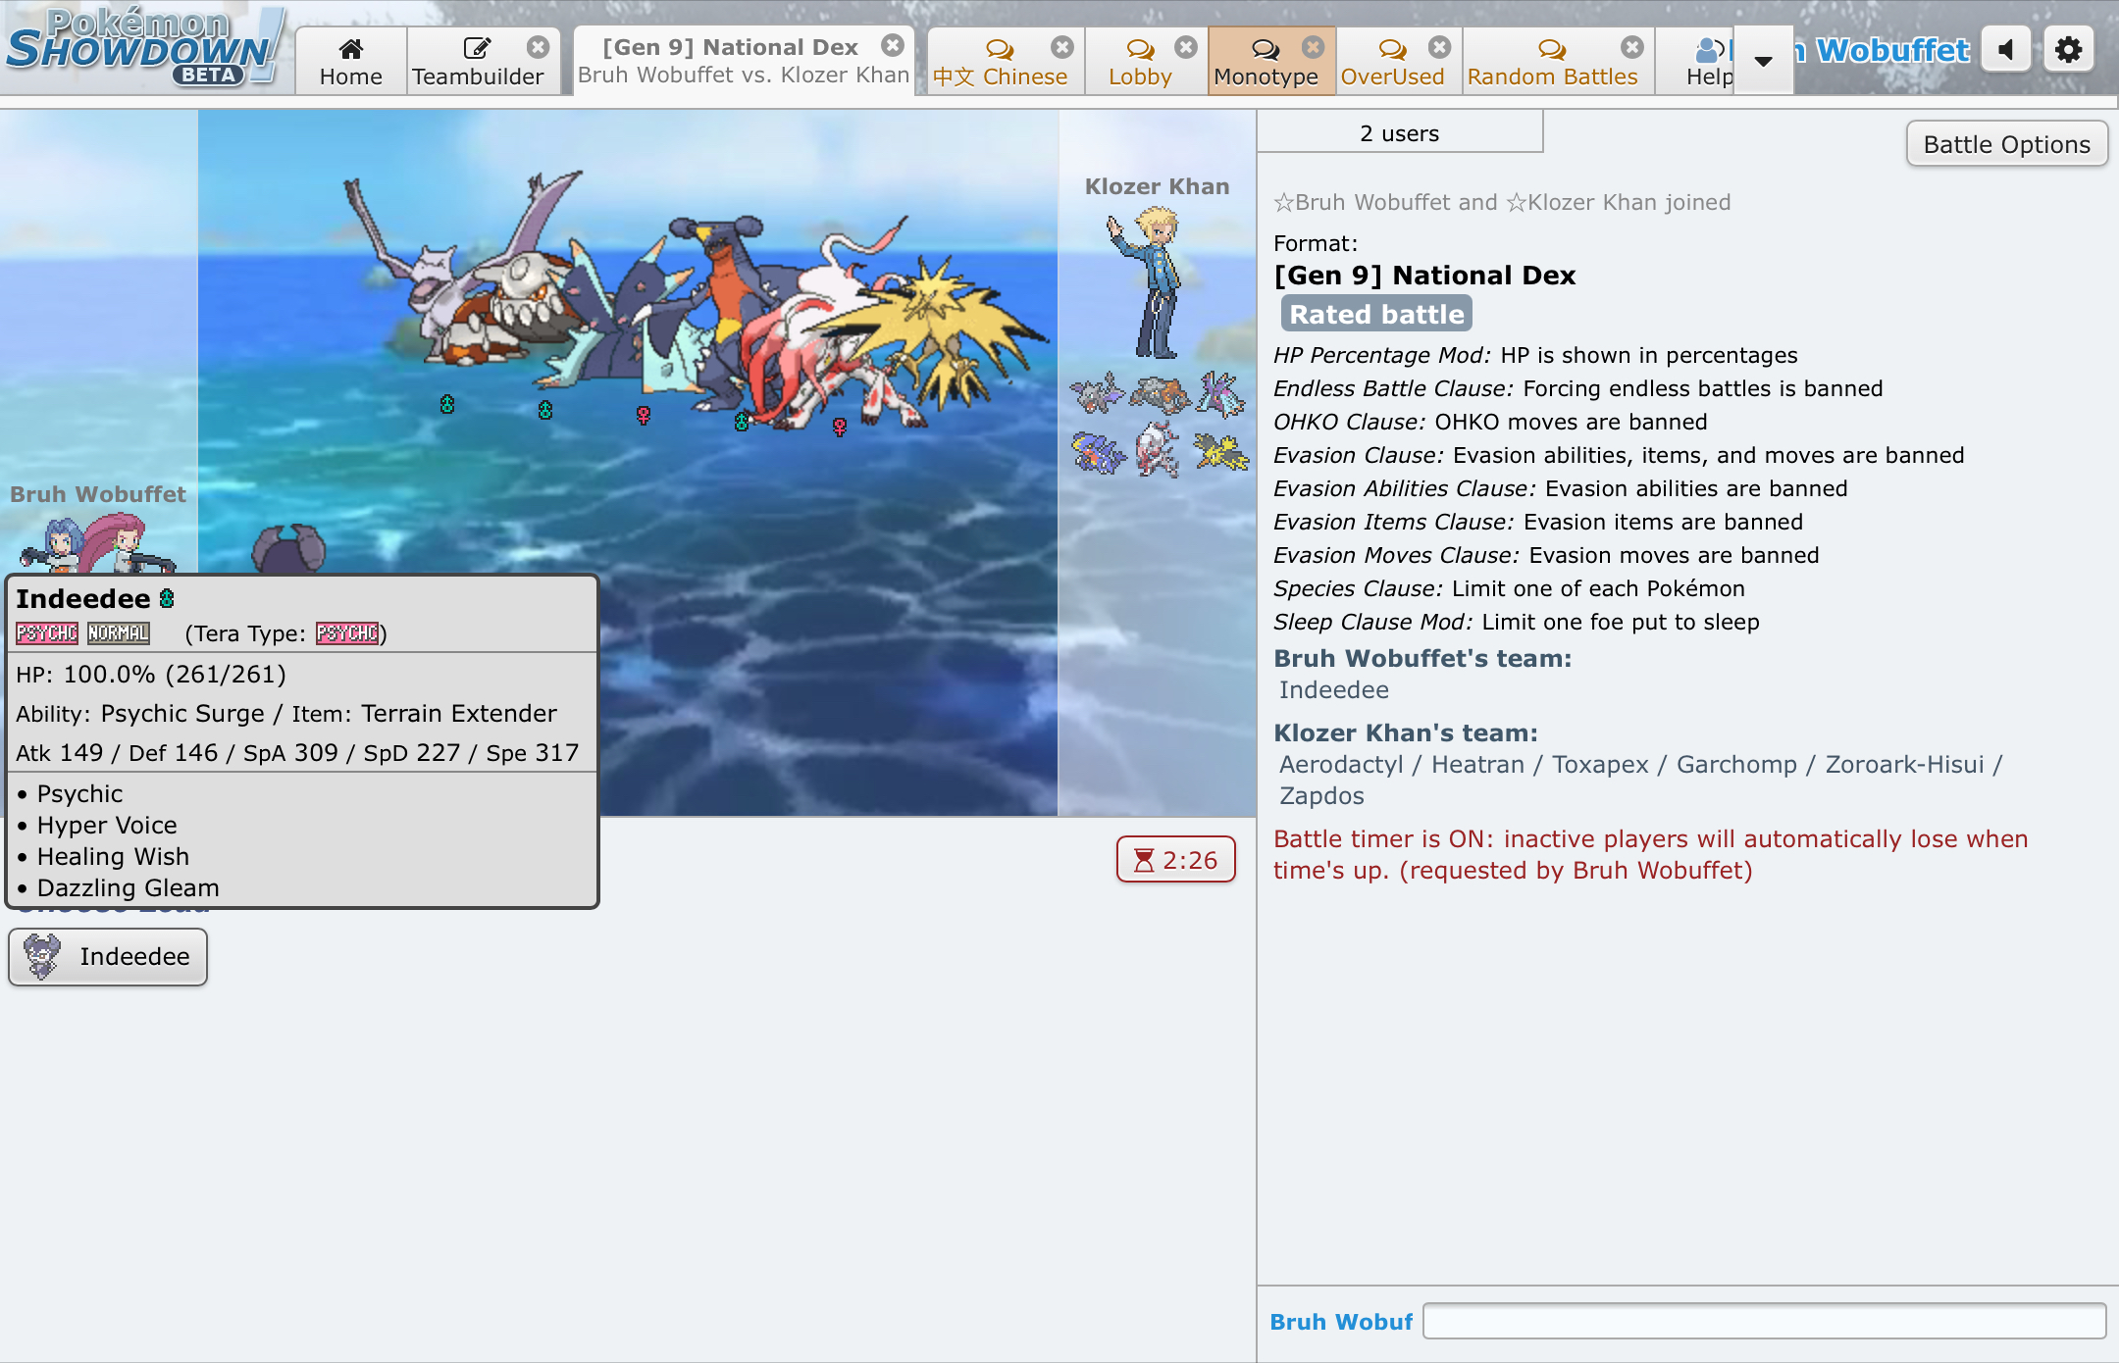Viewport: 2119px width, 1363px height.
Task: Click the 'Dazzling Gleam' move in tooltip
Action: (x=128, y=887)
